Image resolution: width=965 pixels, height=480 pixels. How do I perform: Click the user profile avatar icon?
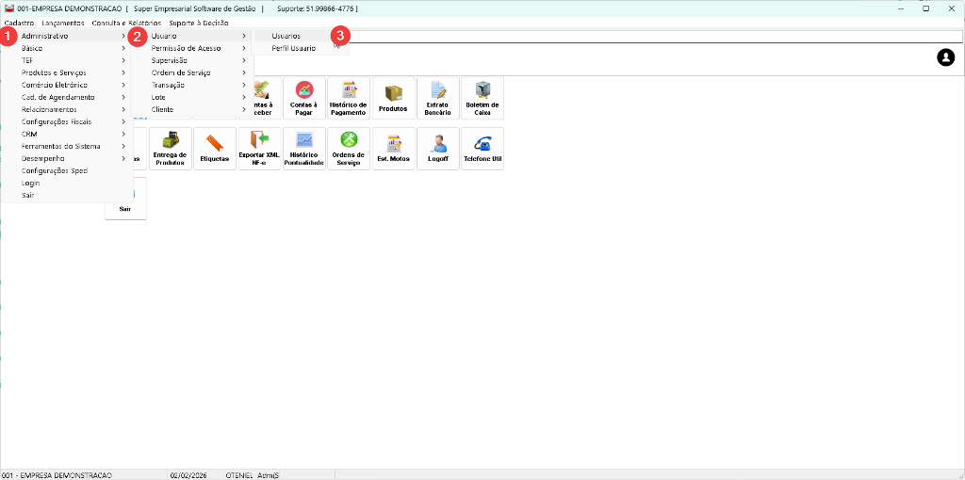point(945,58)
